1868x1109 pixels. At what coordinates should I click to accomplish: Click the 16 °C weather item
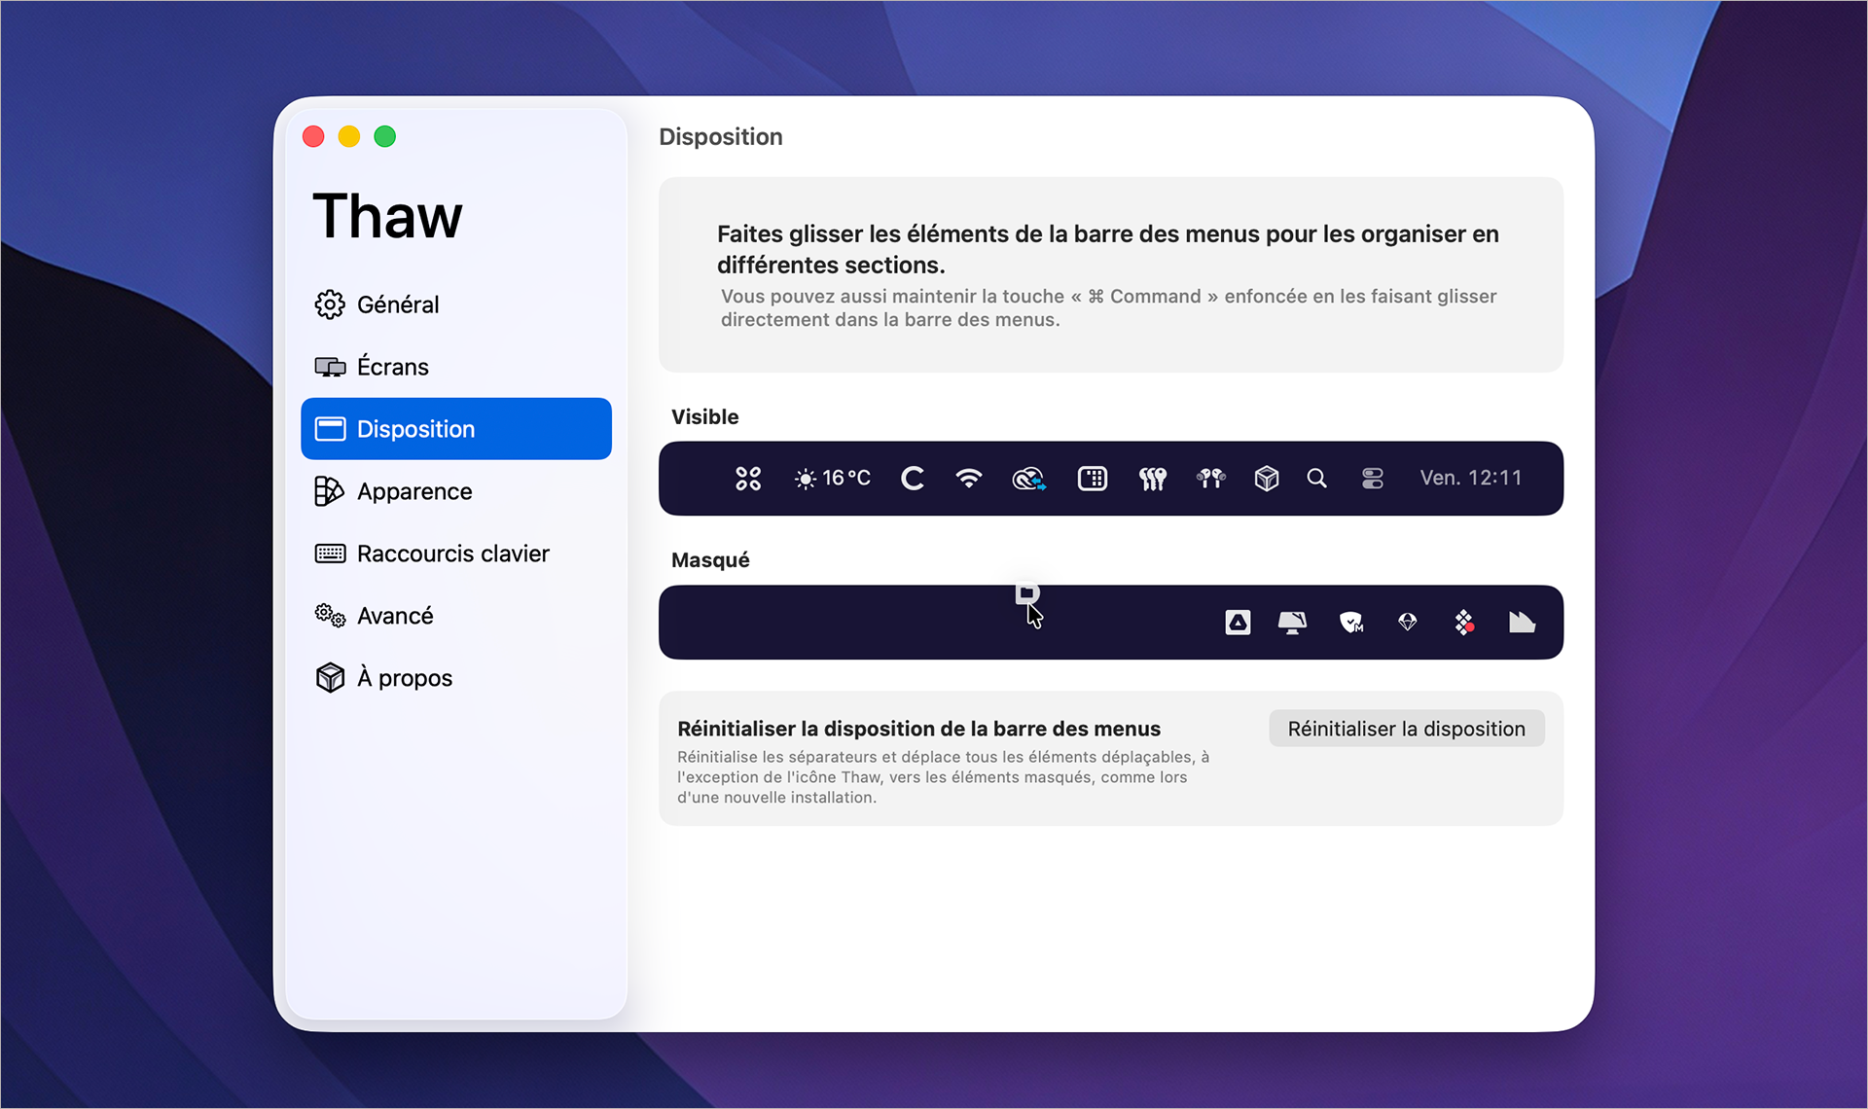[x=833, y=479]
